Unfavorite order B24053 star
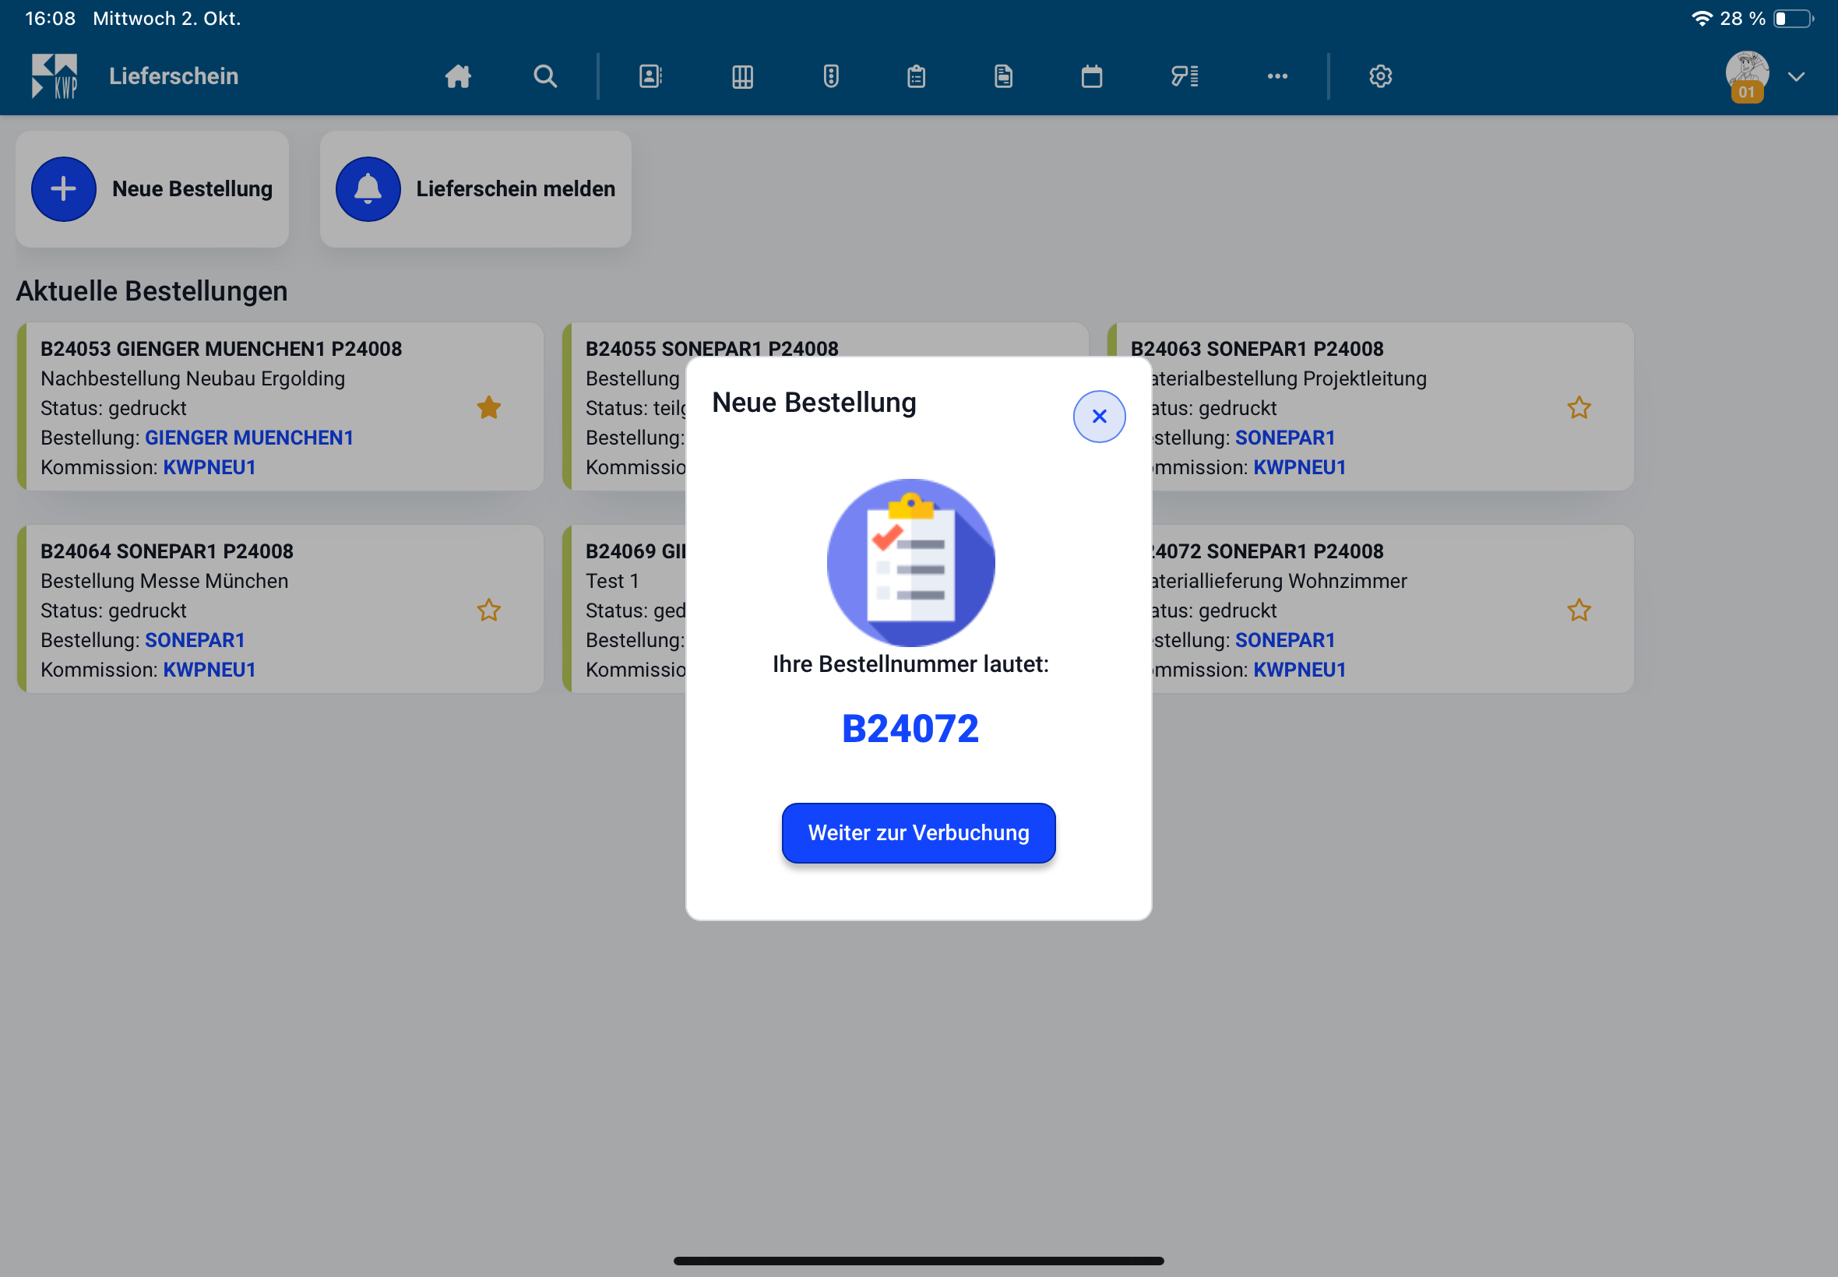This screenshot has width=1838, height=1277. click(x=489, y=407)
